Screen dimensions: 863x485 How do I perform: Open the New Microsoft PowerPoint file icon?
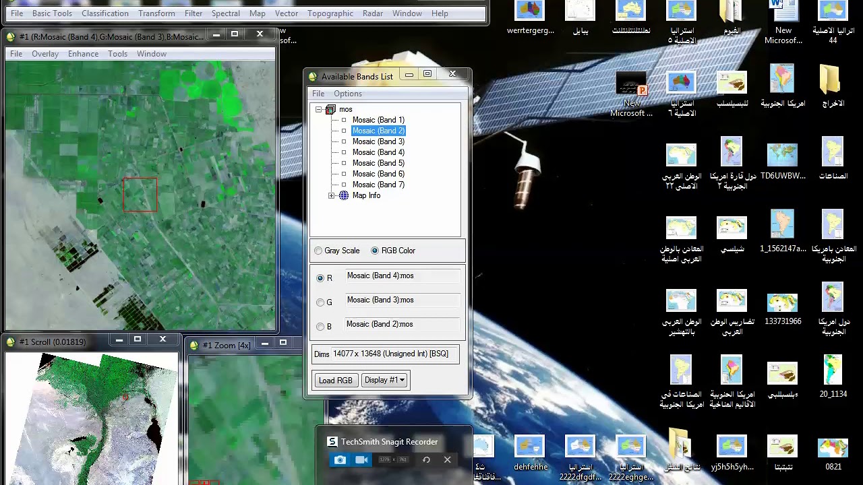(632, 84)
